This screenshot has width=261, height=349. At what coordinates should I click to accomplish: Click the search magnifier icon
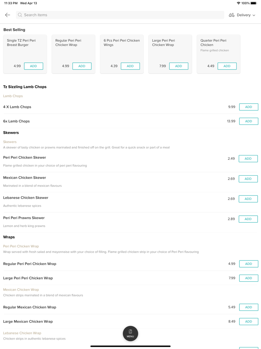click(20, 15)
